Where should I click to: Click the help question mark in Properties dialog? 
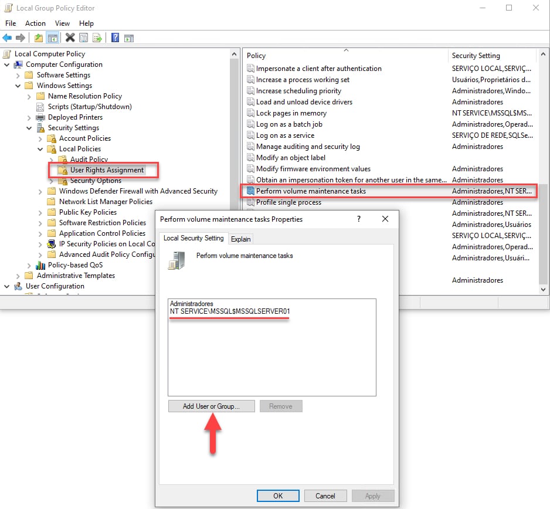358,219
